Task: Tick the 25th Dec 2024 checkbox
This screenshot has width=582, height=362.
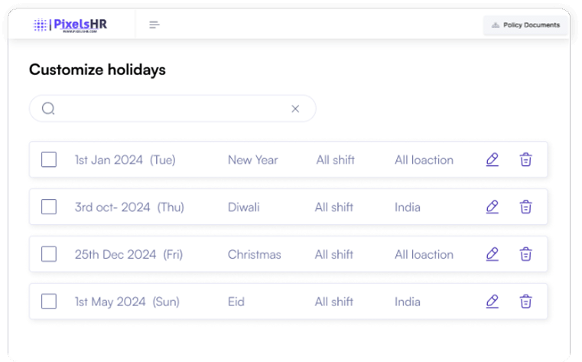Action: (49, 254)
